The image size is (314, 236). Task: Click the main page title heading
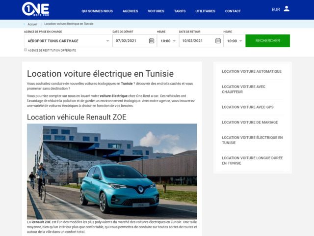[x=100, y=74]
